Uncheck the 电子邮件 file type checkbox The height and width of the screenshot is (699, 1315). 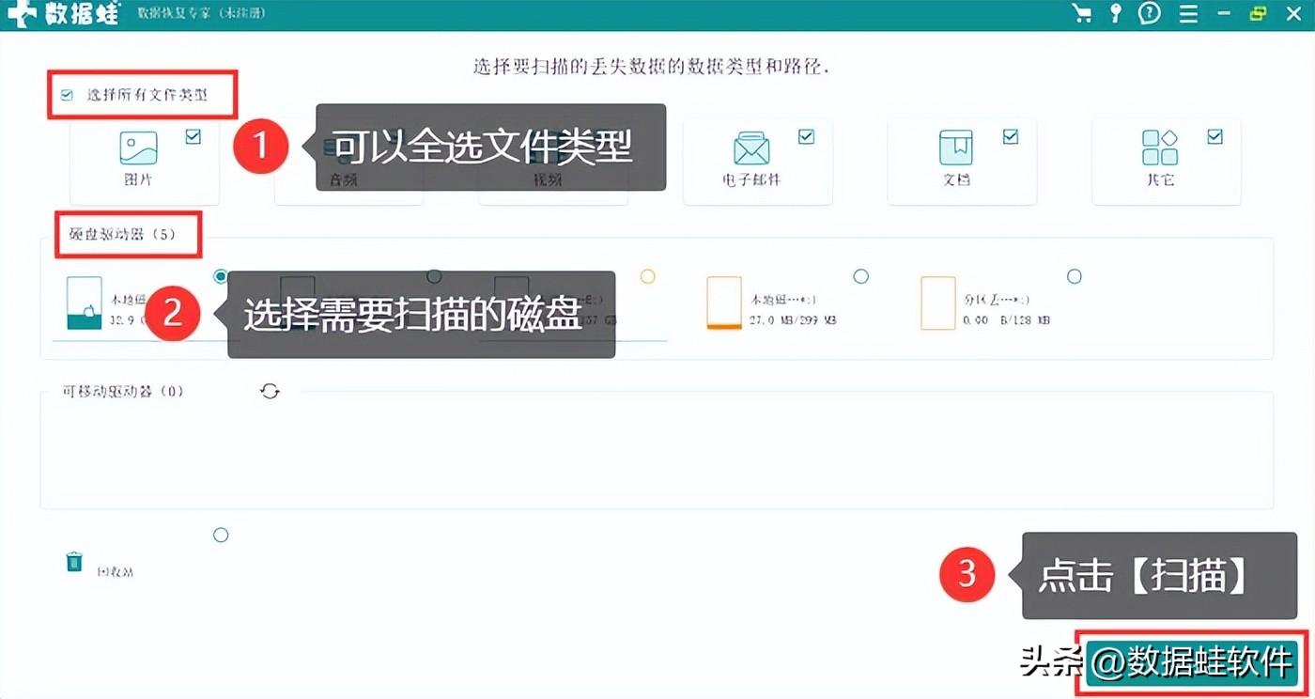806,137
